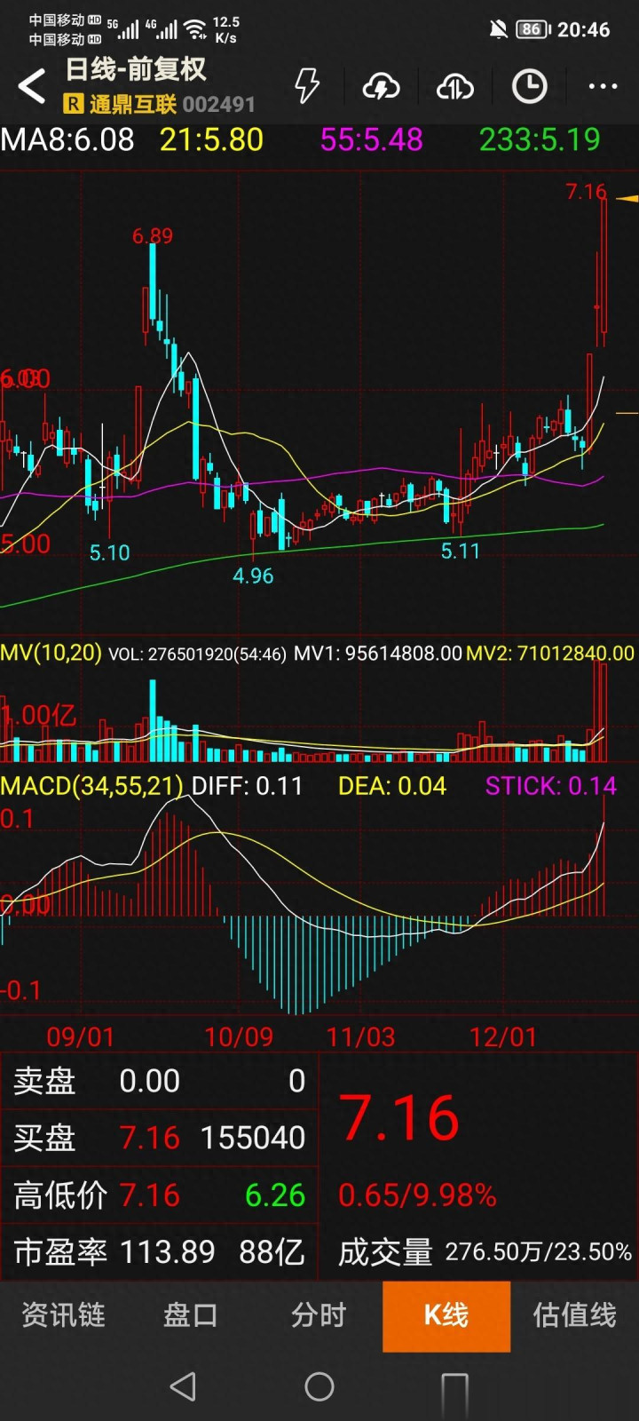Tap the 成交量 volume readout
The width and height of the screenshot is (639, 1421).
(485, 1252)
